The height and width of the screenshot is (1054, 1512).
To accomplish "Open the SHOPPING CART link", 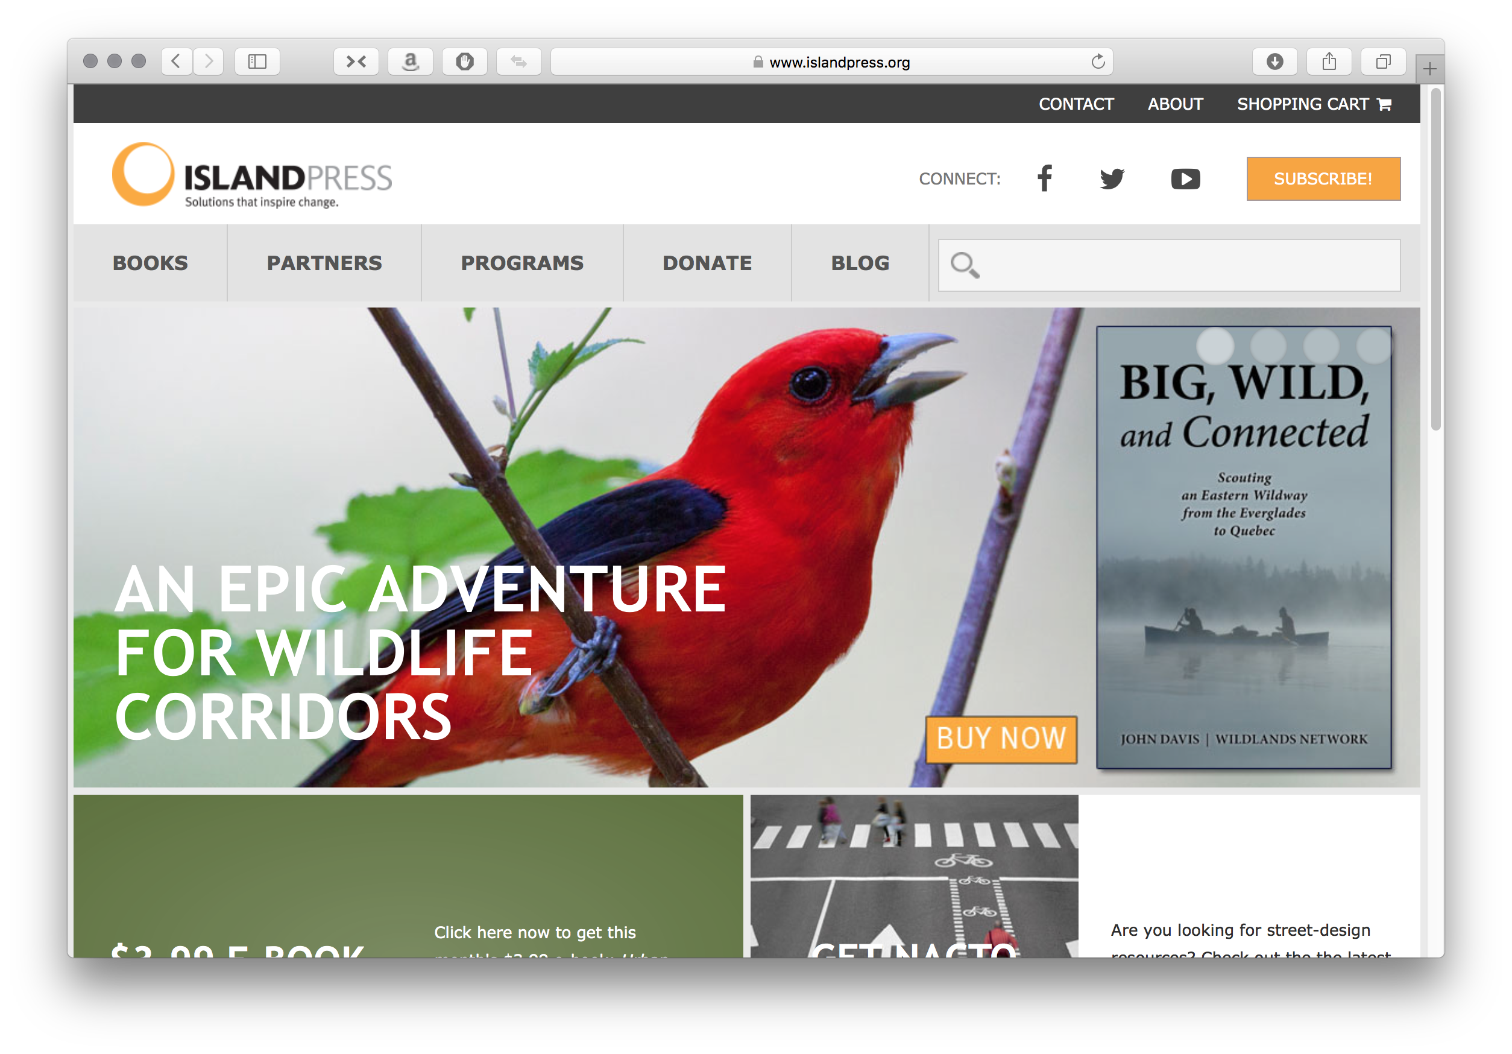I will pyautogui.click(x=1313, y=104).
